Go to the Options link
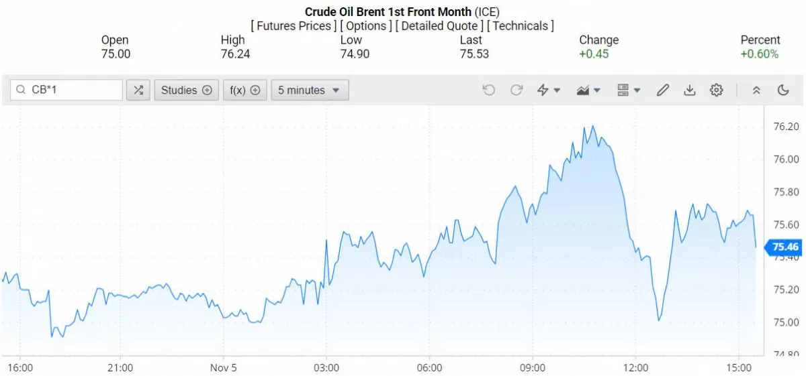806x376 pixels. coord(366,26)
